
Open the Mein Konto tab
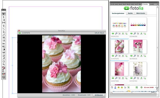[141, 13]
